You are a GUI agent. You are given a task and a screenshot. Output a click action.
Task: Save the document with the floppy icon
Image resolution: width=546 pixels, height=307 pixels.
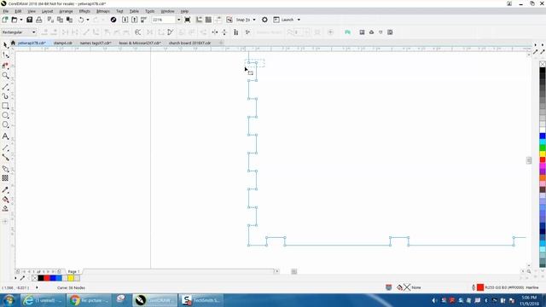point(30,20)
